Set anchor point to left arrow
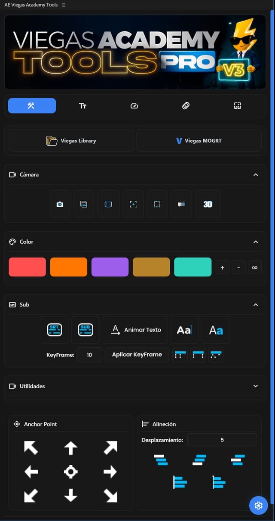The width and height of the screenshot is (275, 521). pyautogui.click(x=31, y=472)
